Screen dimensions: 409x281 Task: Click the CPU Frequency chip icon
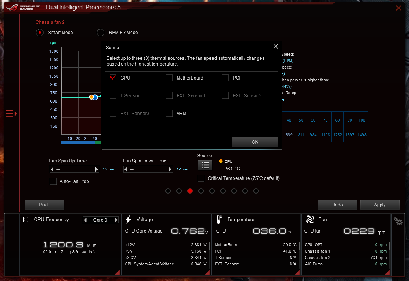(25, 220)
